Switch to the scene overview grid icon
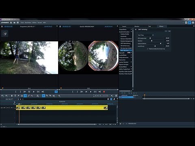195x146 pixels. [x=108, y=99]
